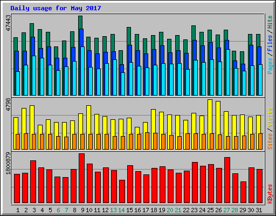Select green weekend day 6 label
Viewport: 276px width, 216px height.
pyautogui.click(x=58, y=210)
